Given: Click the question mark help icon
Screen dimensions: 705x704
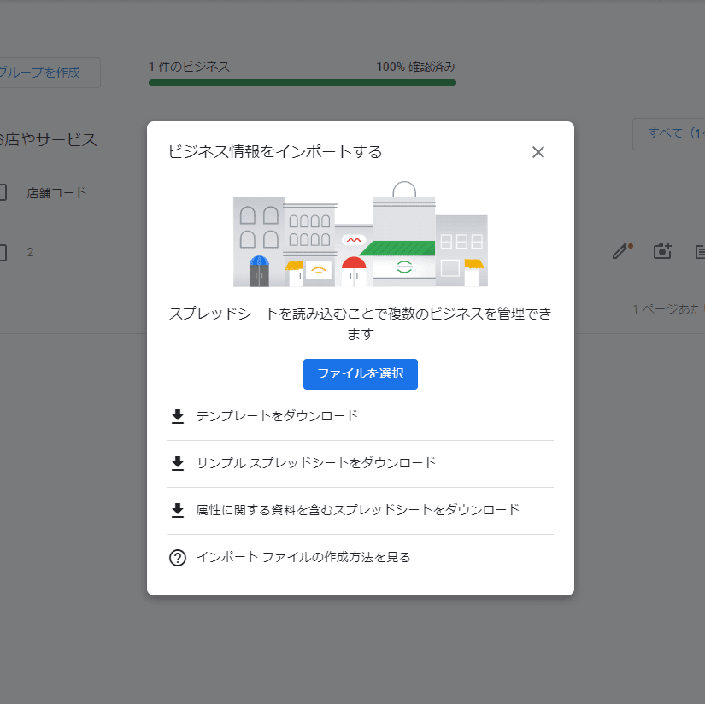Looking at the screenshot, I should click(x=178, y=558).
